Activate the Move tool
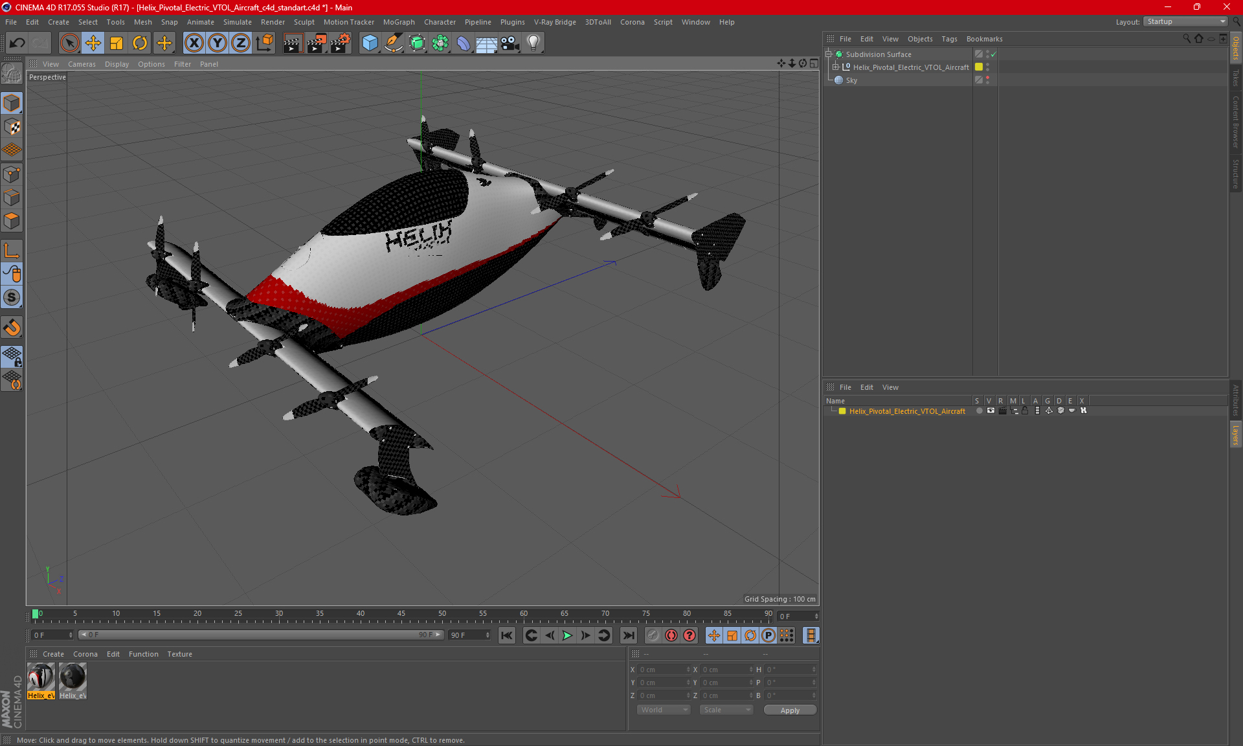This screenshot has width=1243, height=746. click(x=93, y=43)
